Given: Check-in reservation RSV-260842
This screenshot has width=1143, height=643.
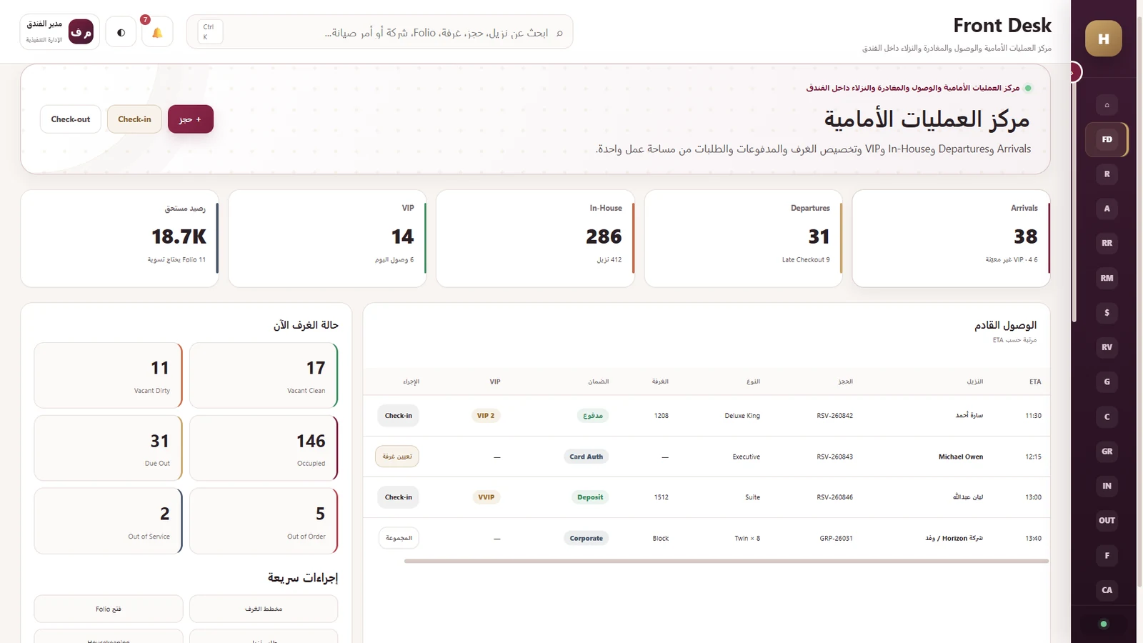Looking at the screenshot, I should 398,416.
